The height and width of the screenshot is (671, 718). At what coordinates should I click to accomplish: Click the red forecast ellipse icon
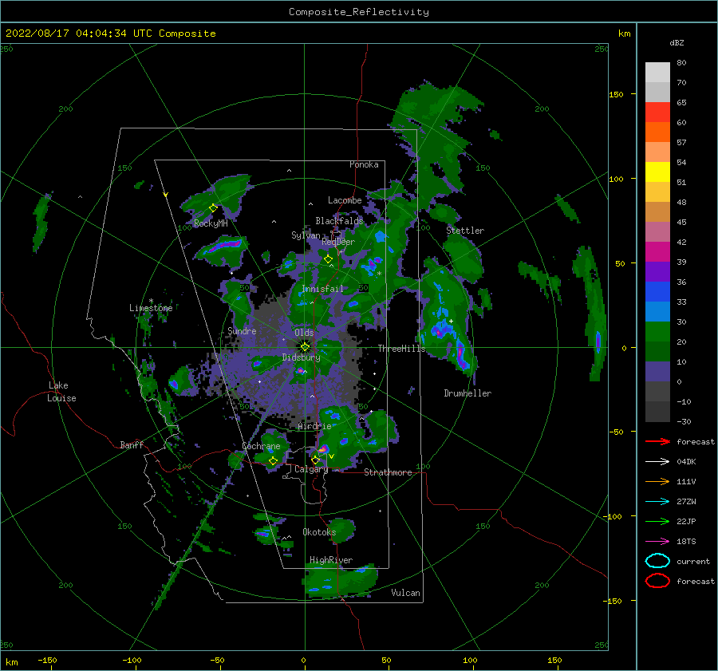click(x=657, y=581)
